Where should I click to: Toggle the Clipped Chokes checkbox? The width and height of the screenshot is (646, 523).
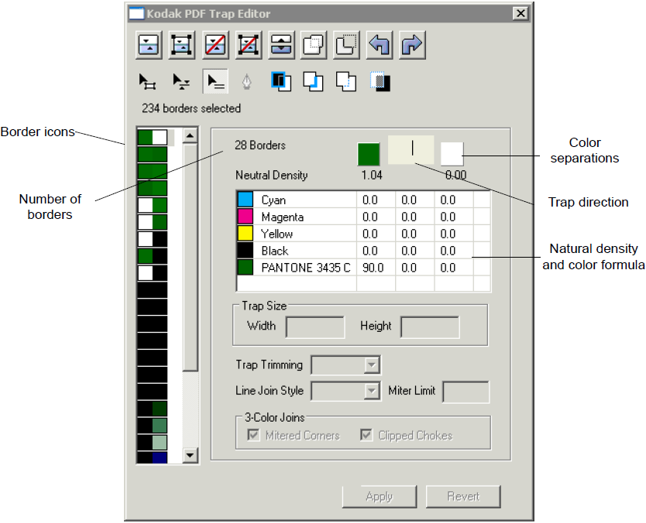[366, 436]
